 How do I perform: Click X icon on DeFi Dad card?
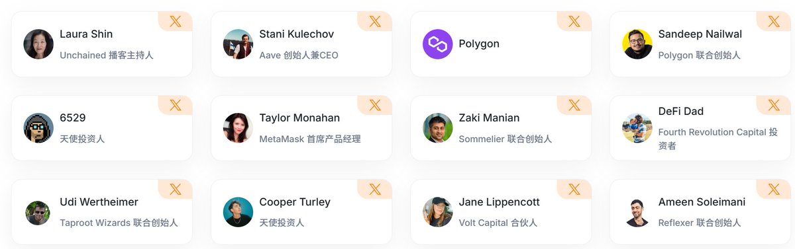point(774,105)
